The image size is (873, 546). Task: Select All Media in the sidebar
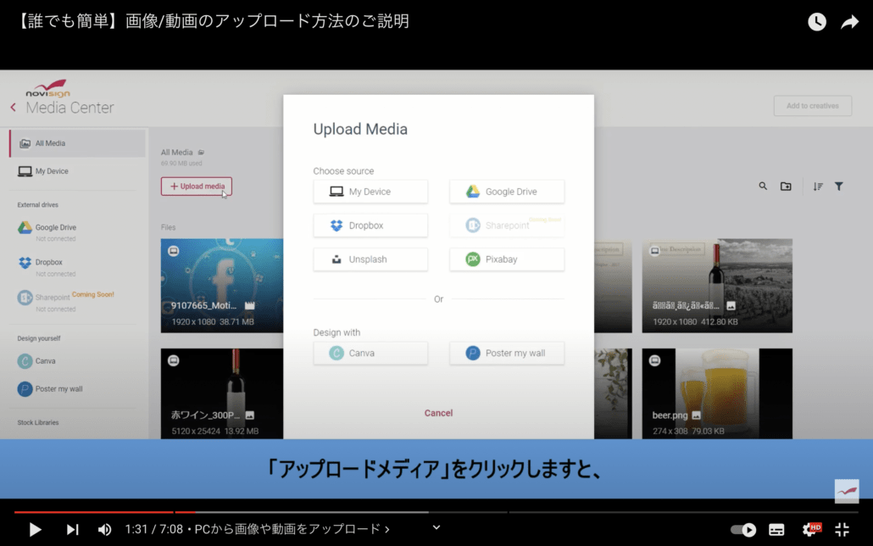pyautogui.click(x=77, y=143)
